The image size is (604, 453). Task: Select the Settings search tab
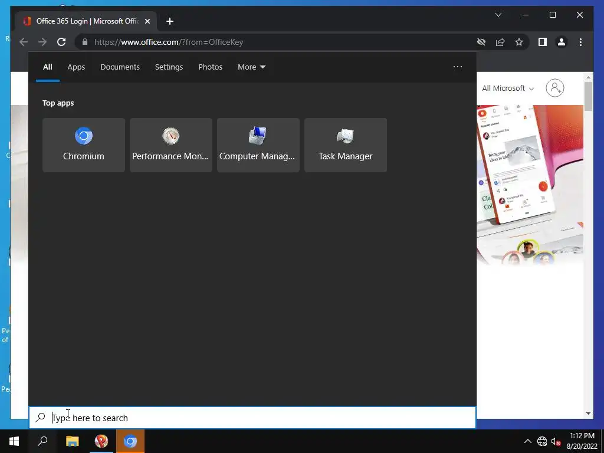(x=169, y=67)
